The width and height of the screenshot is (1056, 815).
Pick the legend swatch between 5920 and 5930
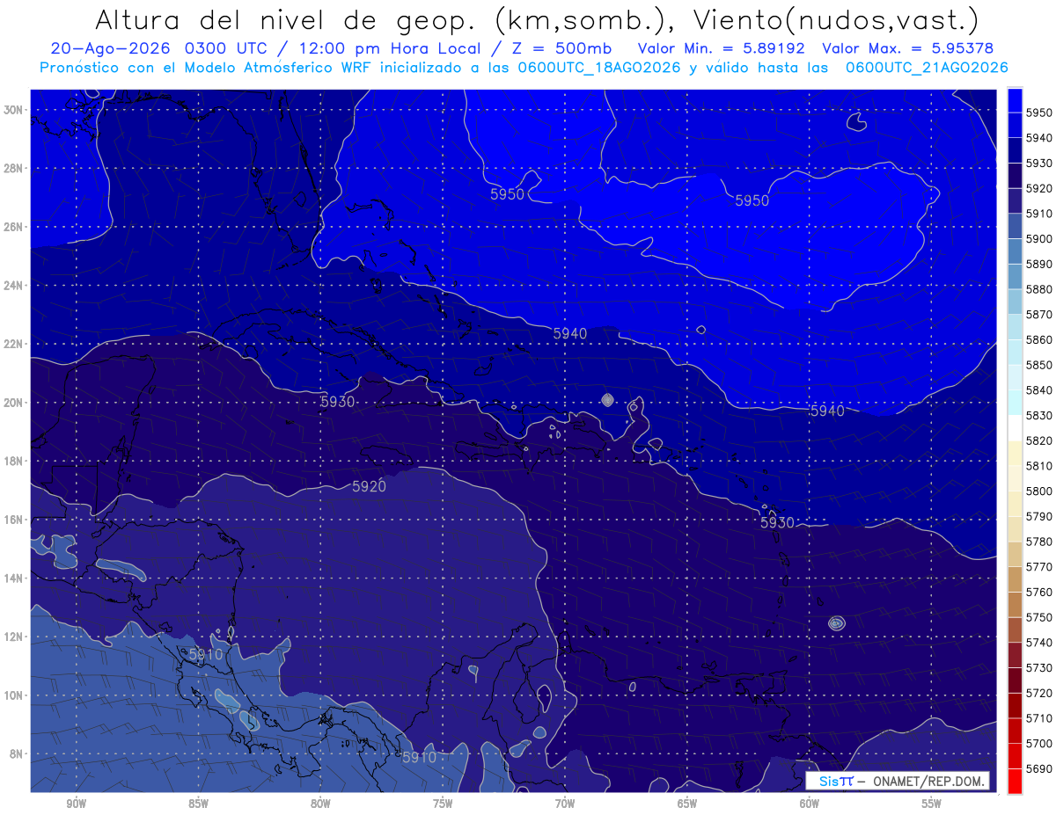1015,176
